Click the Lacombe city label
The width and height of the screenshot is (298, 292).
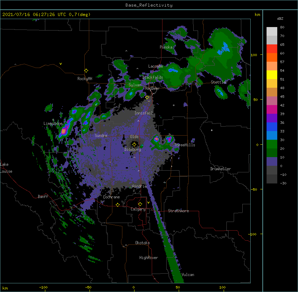point(156,66)
